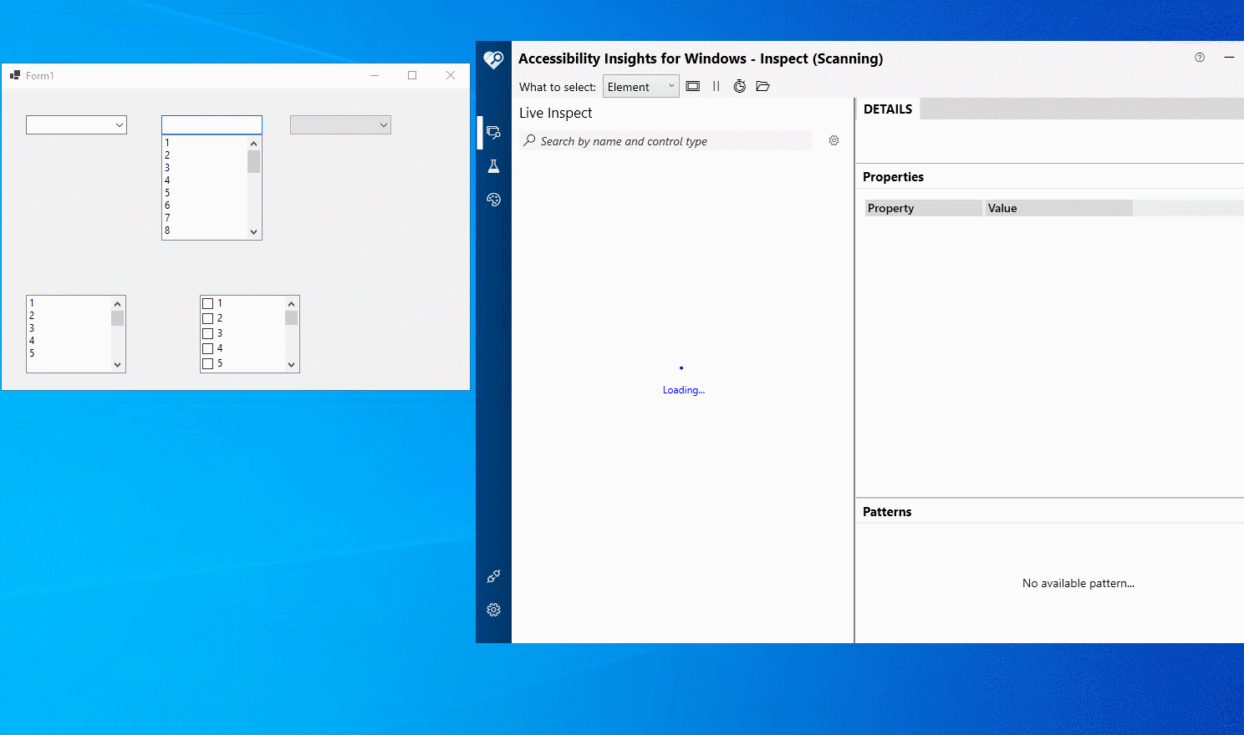Open the Tests beaker icon in the sidebar
The width and height of the screenshot is (1244, 735).
pyautogui.click(x=493, y=165)
